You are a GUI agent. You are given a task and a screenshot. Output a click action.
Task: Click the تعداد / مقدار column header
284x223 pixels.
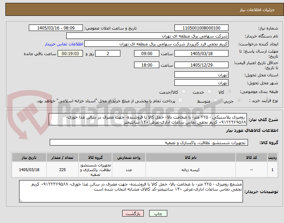[62, 157]
